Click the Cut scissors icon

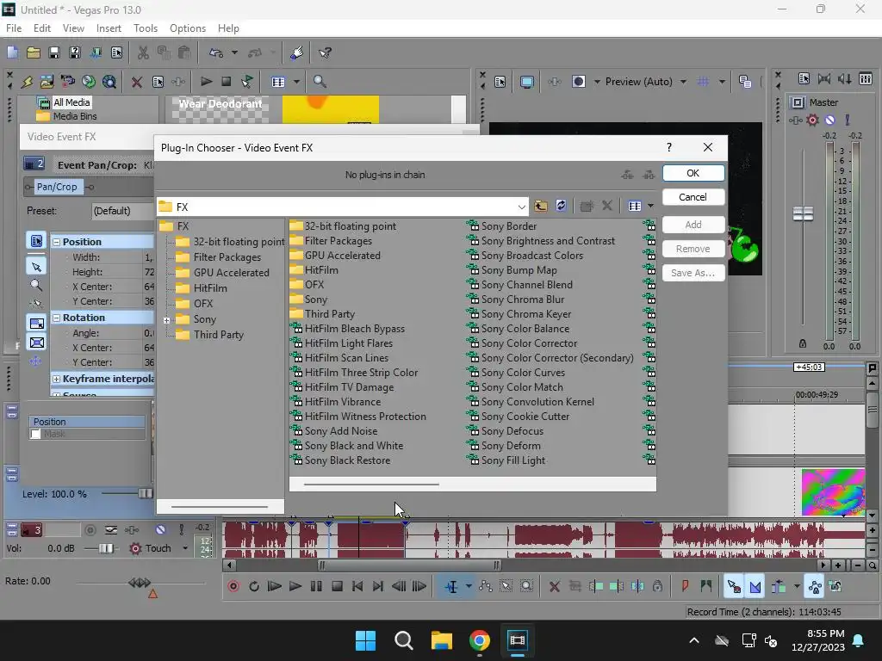point(144,53)
